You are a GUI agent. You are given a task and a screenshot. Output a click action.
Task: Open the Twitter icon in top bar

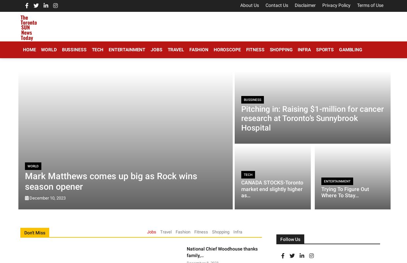pyautogui.click(x=36, y=6)
